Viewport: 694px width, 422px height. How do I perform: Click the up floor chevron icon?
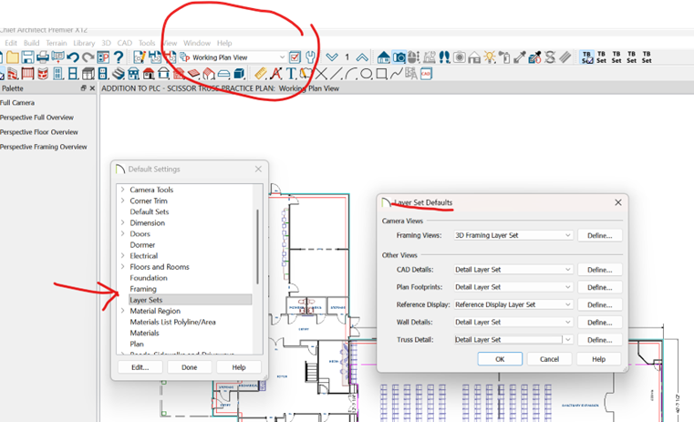point(362,57)
